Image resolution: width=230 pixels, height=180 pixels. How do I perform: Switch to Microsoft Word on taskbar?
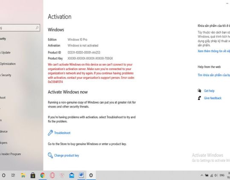tap(81, 175)
